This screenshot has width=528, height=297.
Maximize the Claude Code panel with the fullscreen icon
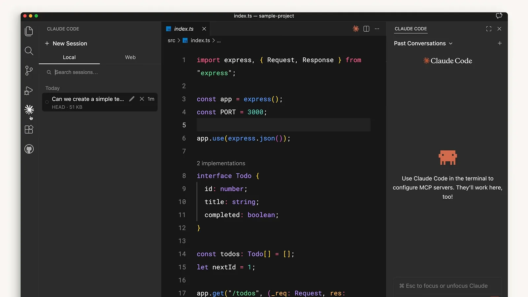coord(489,29)
